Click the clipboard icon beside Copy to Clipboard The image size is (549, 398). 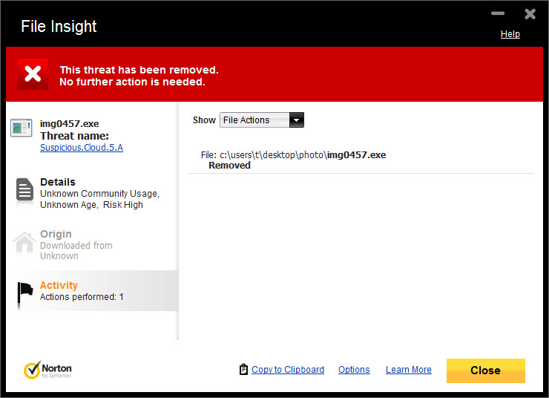click(x=243, y=369)
